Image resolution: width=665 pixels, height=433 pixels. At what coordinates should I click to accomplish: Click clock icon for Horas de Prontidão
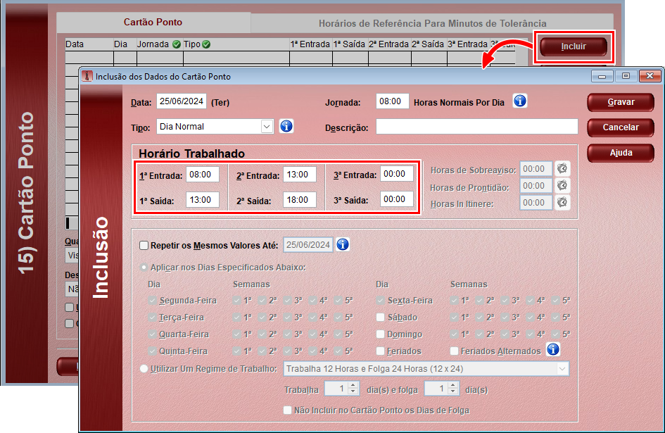pyautogui.click(x=562, y=185)
